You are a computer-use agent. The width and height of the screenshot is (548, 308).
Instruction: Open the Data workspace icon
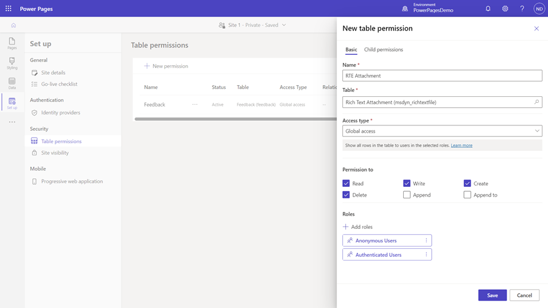[12, 83]
